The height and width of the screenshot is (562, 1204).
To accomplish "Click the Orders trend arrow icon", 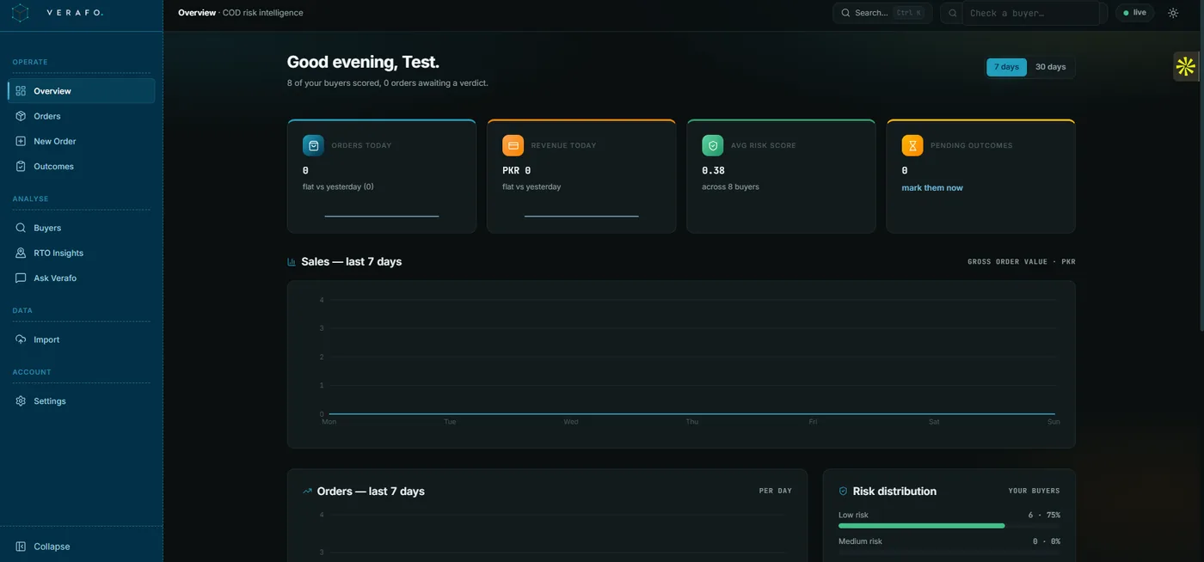I will (307, 492).
